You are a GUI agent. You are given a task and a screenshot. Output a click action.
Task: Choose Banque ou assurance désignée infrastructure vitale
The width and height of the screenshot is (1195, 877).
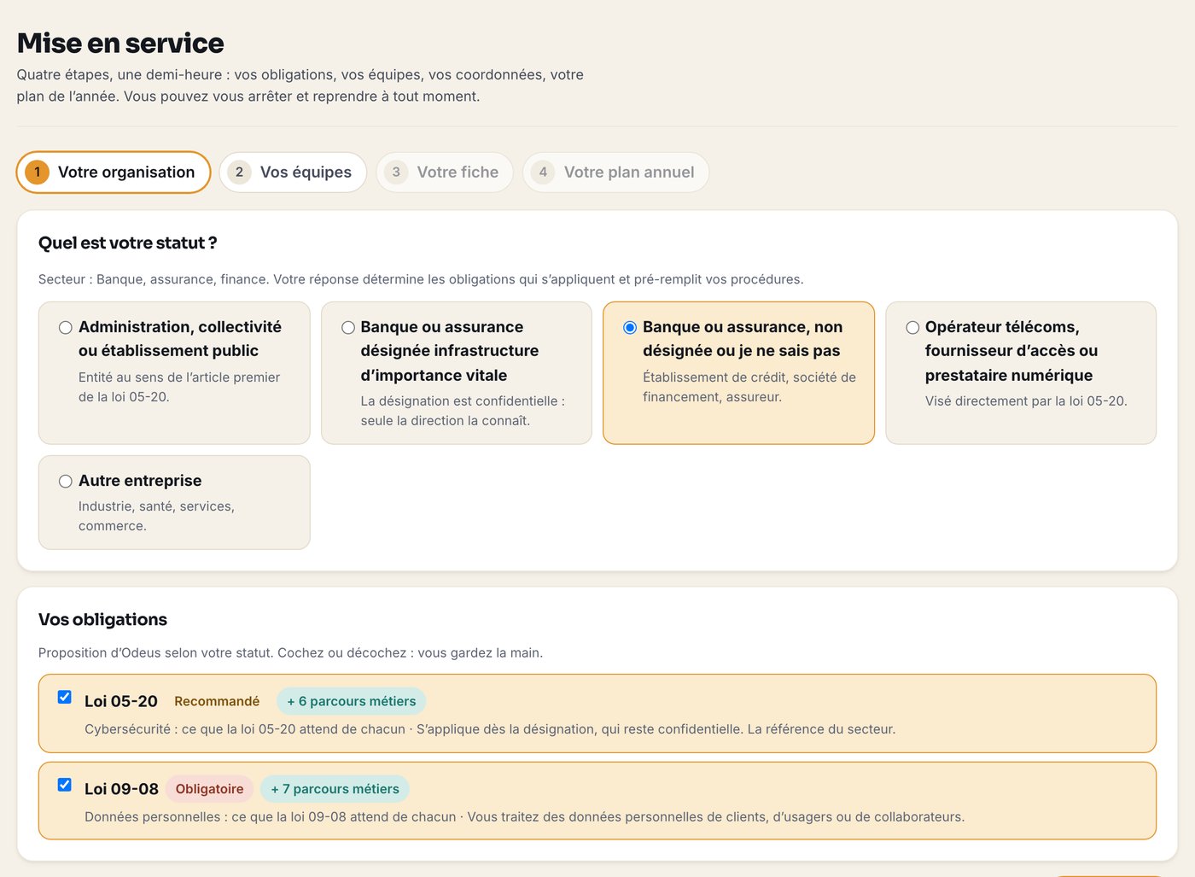coord(347,328)
